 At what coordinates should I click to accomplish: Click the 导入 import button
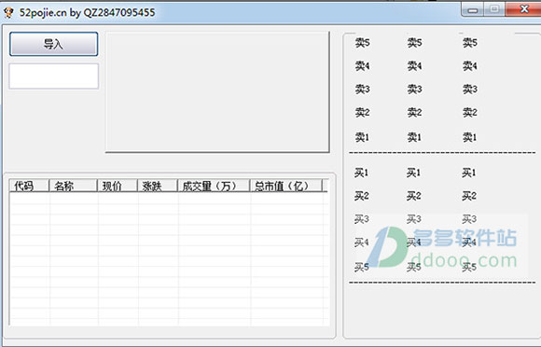pyautogui.click(x=53, y=44)
